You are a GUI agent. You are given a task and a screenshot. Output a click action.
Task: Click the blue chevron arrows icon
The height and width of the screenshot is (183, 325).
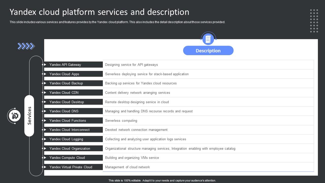pyautogui.click(x=26, y=46)
